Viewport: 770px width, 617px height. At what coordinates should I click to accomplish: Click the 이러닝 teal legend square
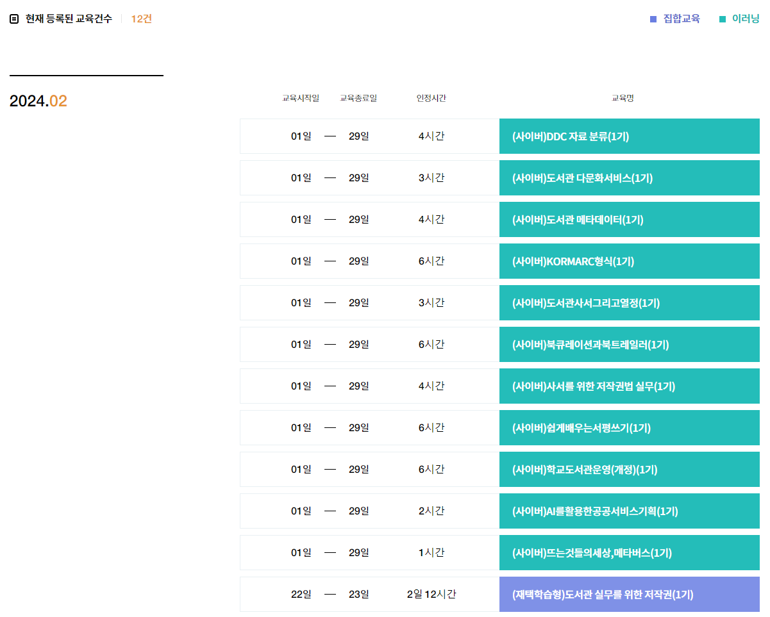coord(723,19)
